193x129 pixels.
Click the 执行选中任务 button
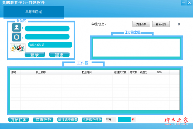tap(68, 120)
